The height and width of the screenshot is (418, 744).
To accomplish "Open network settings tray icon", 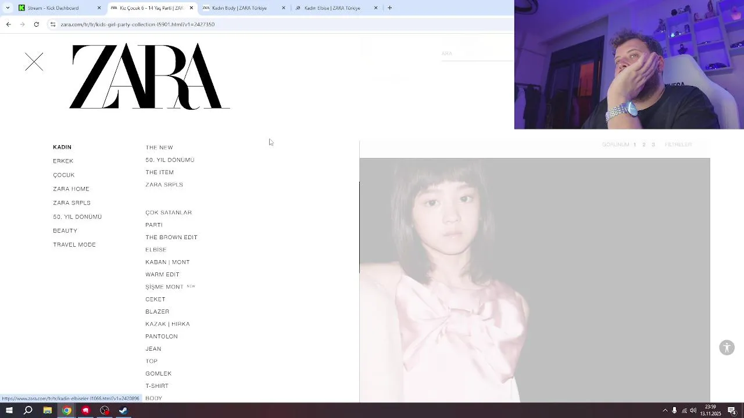I will [x=684, y=410].
